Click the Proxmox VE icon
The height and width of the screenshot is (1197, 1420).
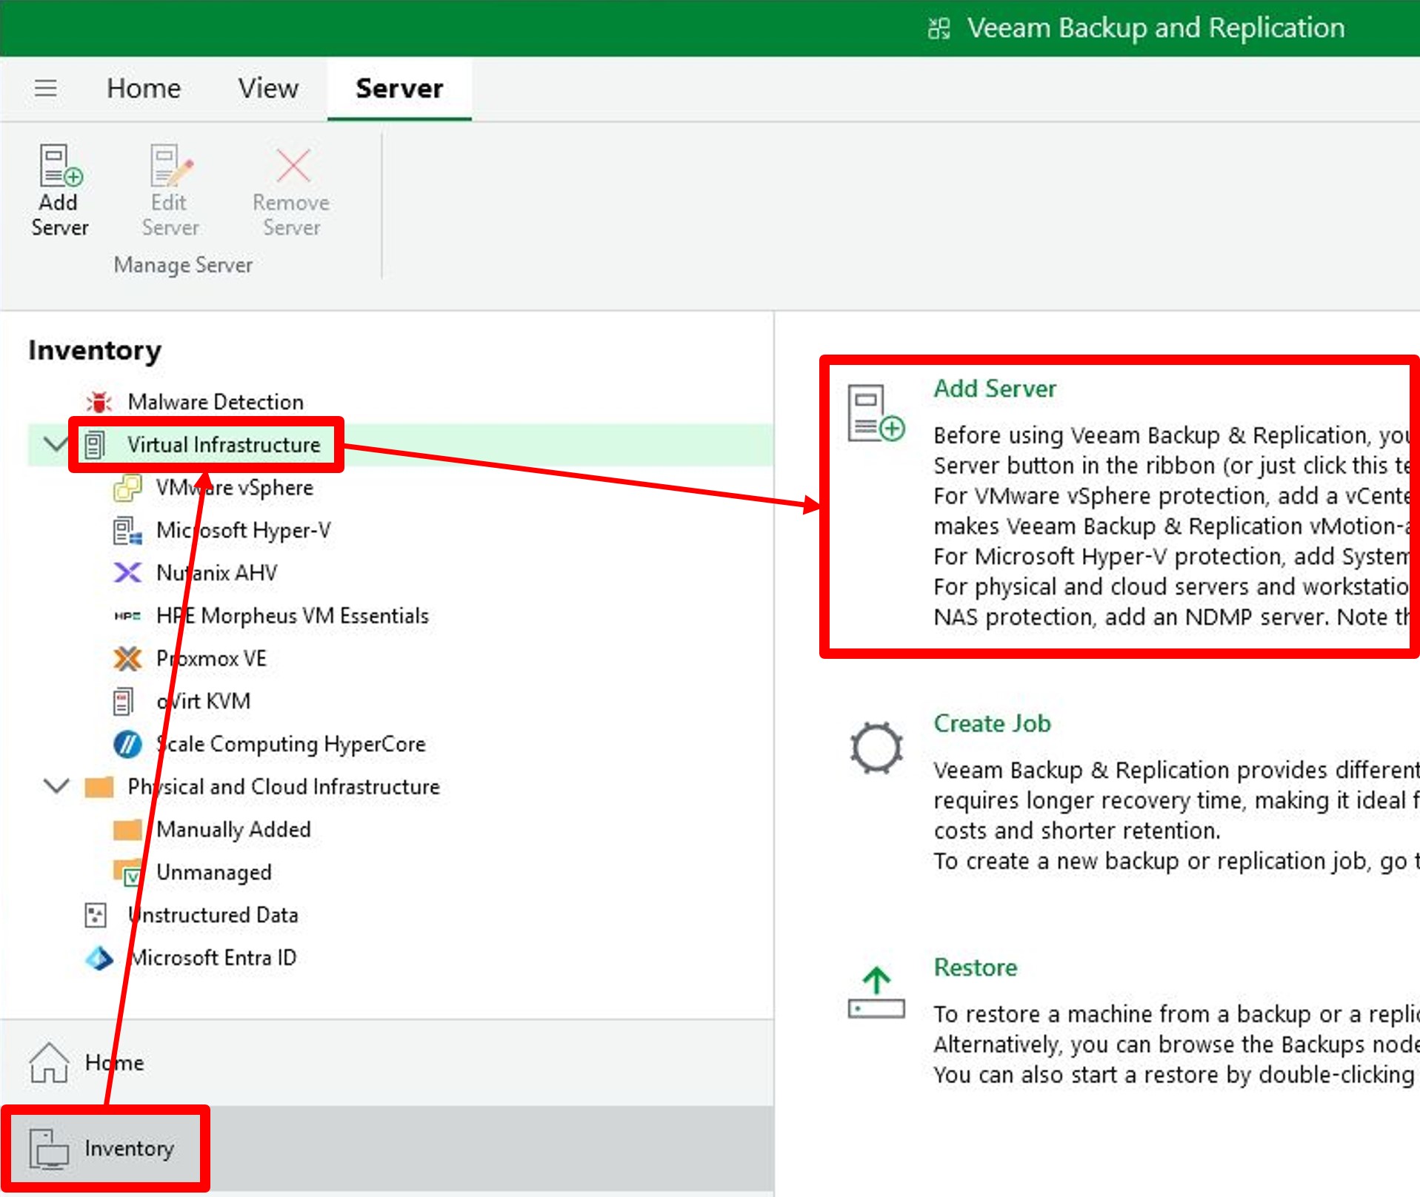click(x=127, y=659)
